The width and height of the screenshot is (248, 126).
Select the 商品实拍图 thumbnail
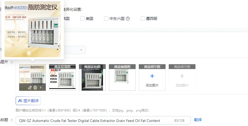[92, 77]
